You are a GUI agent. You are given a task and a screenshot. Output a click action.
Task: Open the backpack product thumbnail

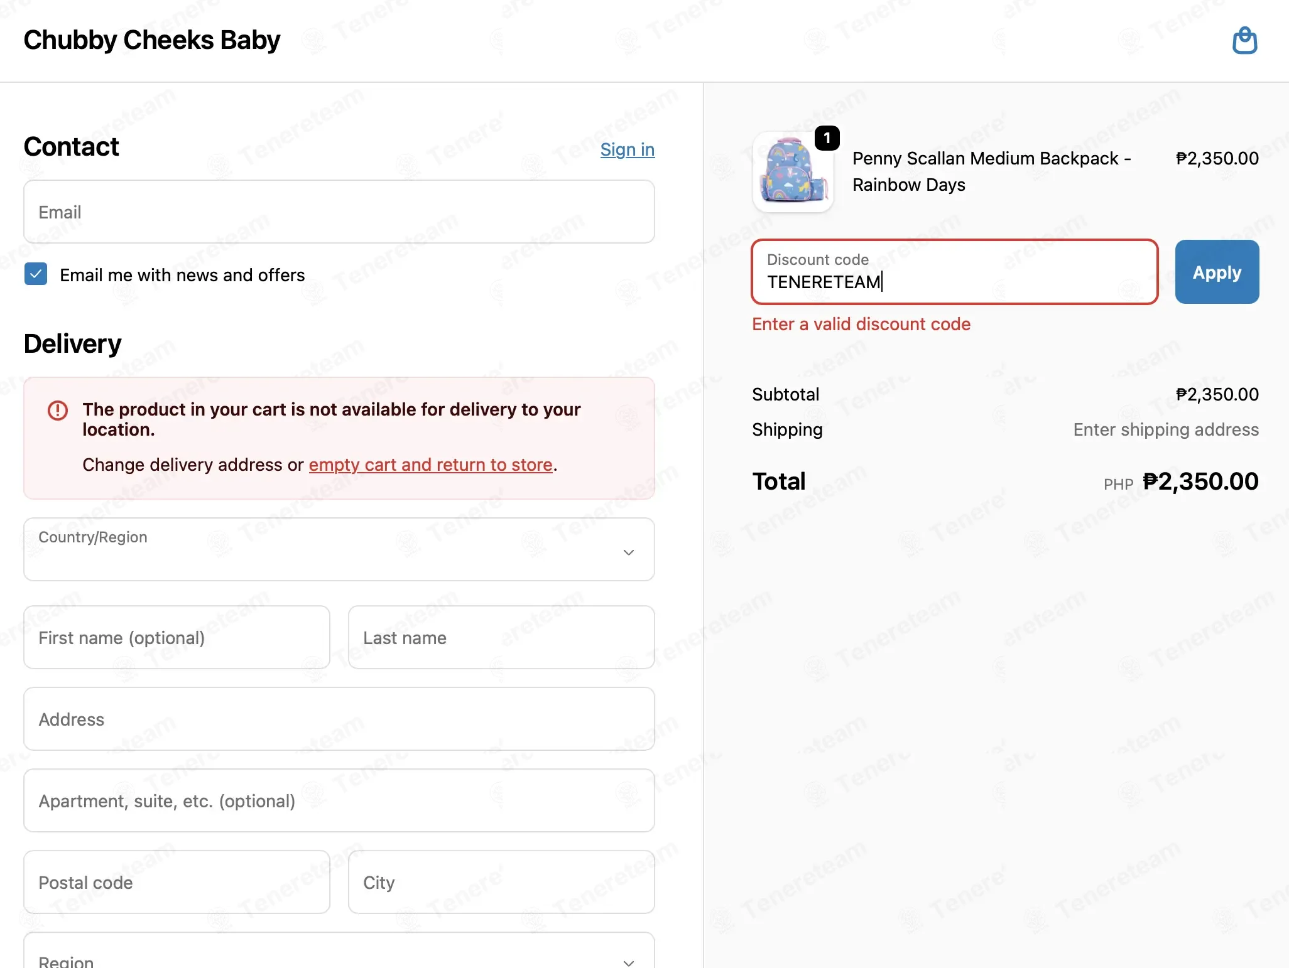click(x=793, y=172)
